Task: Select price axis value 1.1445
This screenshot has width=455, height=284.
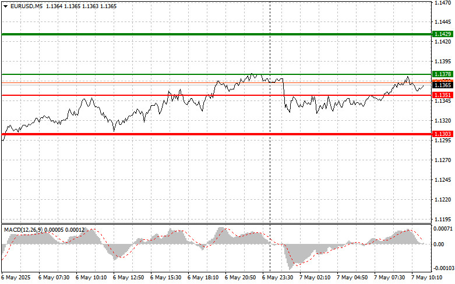Action: pyautogui.click(x=443, y=22)
